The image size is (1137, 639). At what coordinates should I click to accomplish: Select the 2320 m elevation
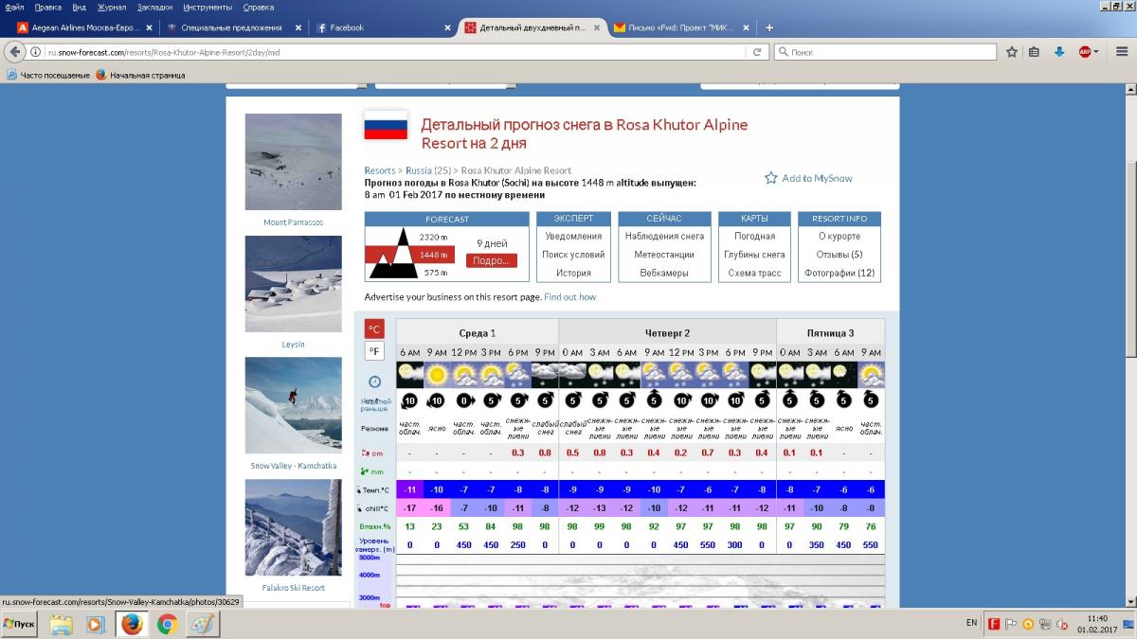tap(434, 237)
